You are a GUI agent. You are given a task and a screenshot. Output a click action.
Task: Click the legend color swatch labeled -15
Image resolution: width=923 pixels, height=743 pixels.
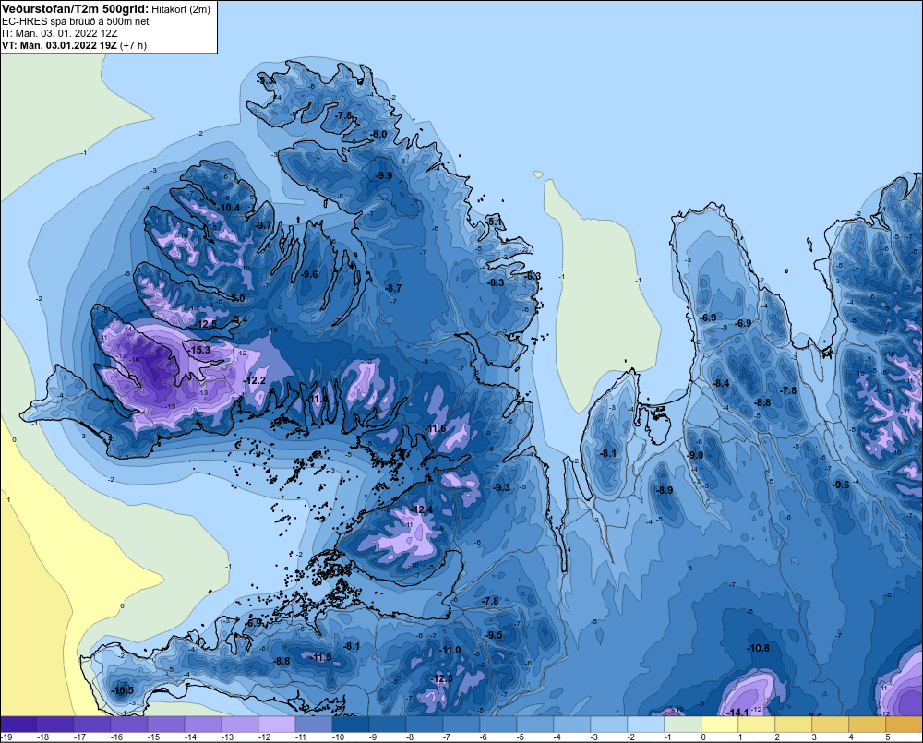166,725
